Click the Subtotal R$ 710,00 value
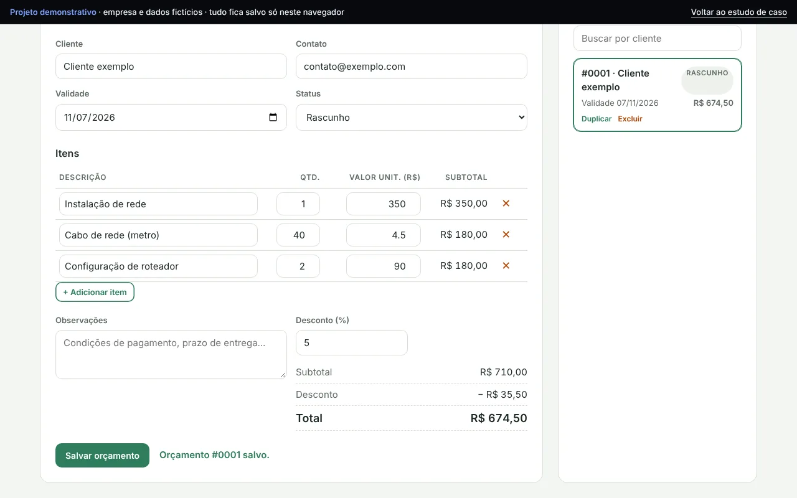Viewport: 797px width, 498px height. pyautogui.click(x=504, y=372)
